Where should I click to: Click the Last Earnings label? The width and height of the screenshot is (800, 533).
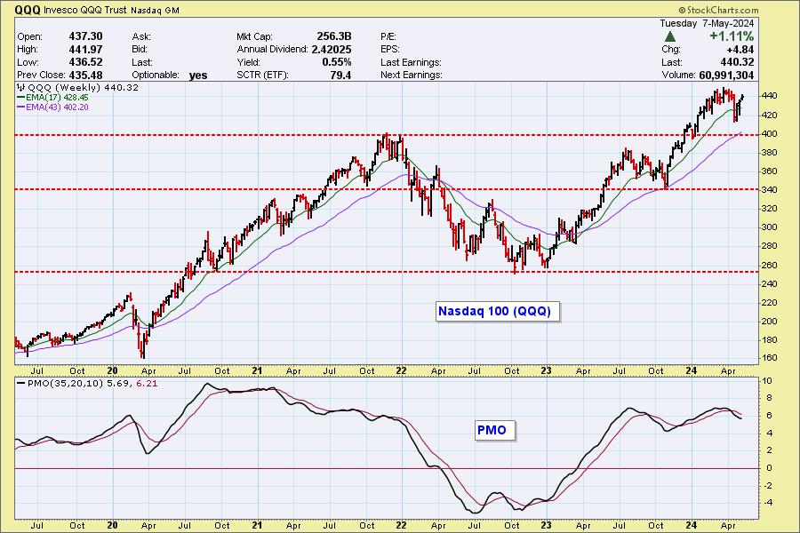[x=411, y=62]
